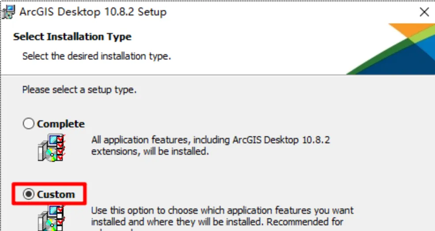Click the orange triangle in the header banner
Viewport: 435px width, 231px height.
click(x=408, y=30)
